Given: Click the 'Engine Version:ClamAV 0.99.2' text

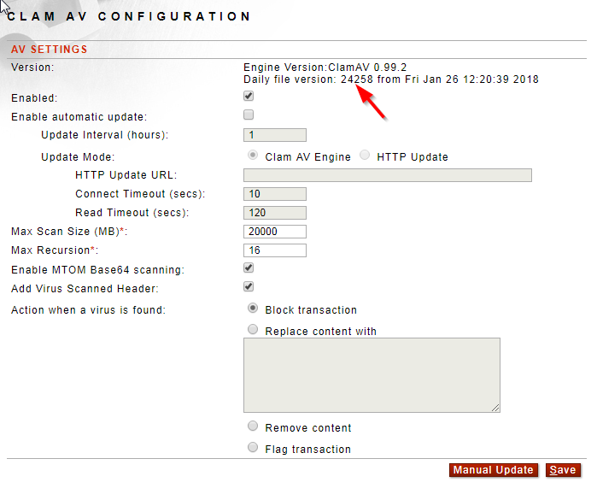Looking at the screenshot, I should 325,68.
